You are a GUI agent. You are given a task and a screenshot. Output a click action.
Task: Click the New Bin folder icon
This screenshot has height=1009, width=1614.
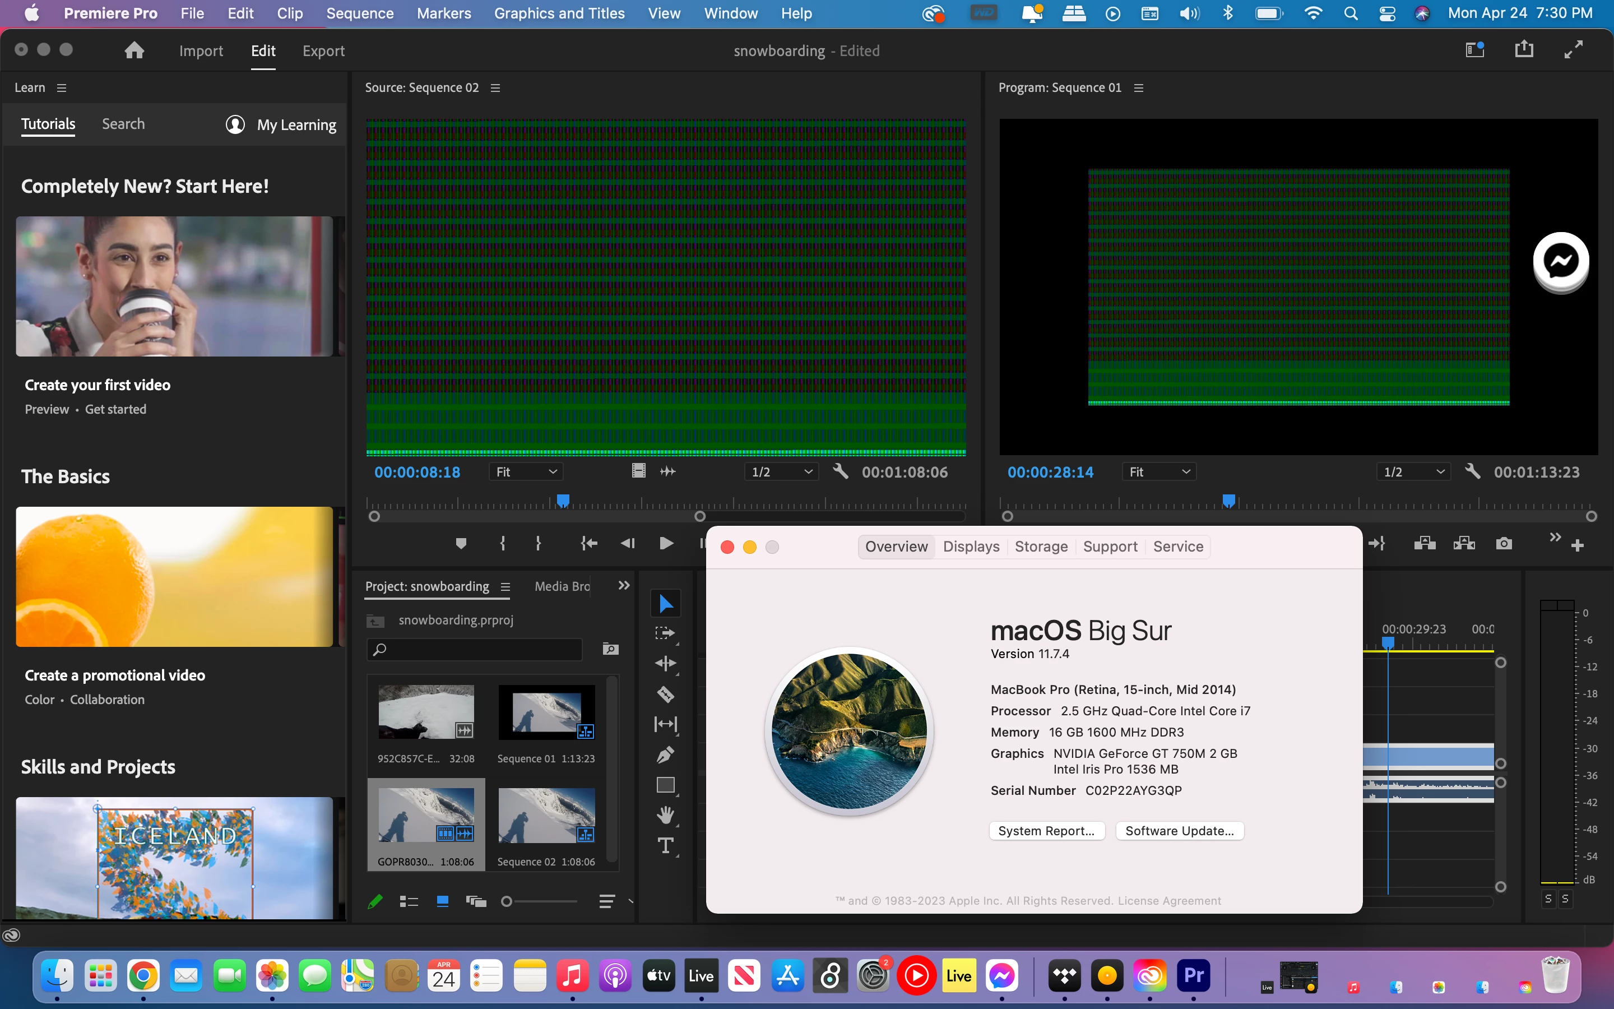click(610, 649)
